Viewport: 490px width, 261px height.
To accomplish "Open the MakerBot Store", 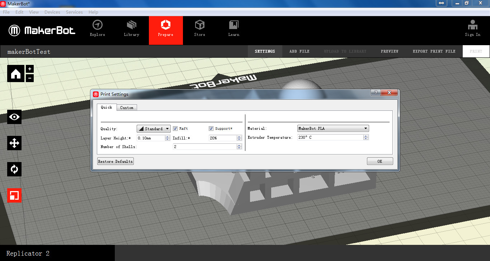I will click(200, 28).
